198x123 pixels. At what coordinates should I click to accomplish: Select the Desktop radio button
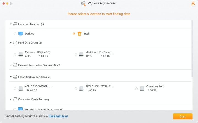(15, 34)
